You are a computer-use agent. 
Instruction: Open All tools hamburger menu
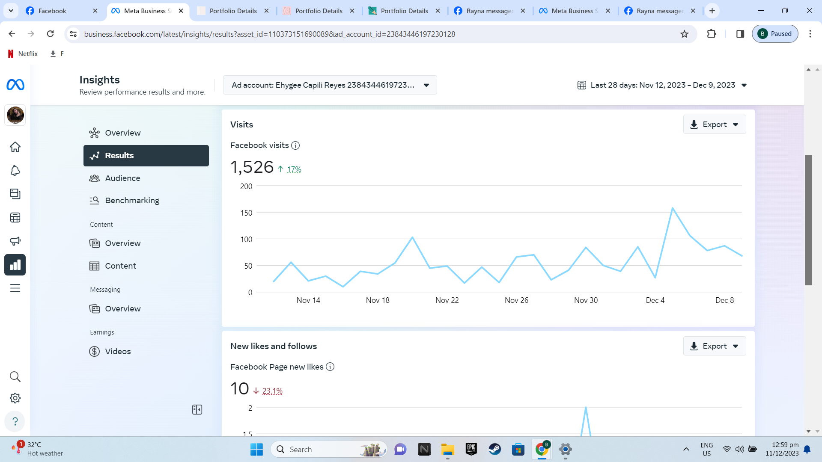tap(15, 288)
